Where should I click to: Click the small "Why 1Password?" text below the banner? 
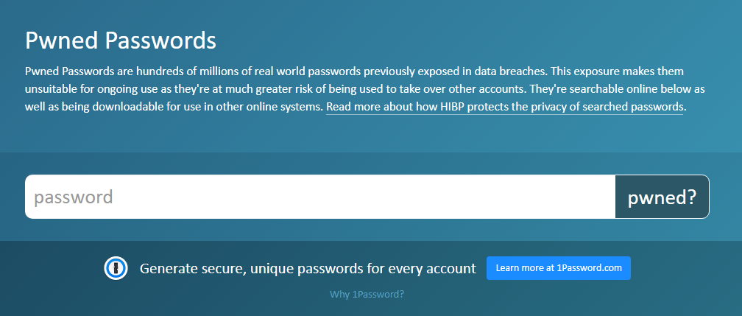[x=367, y=294]
